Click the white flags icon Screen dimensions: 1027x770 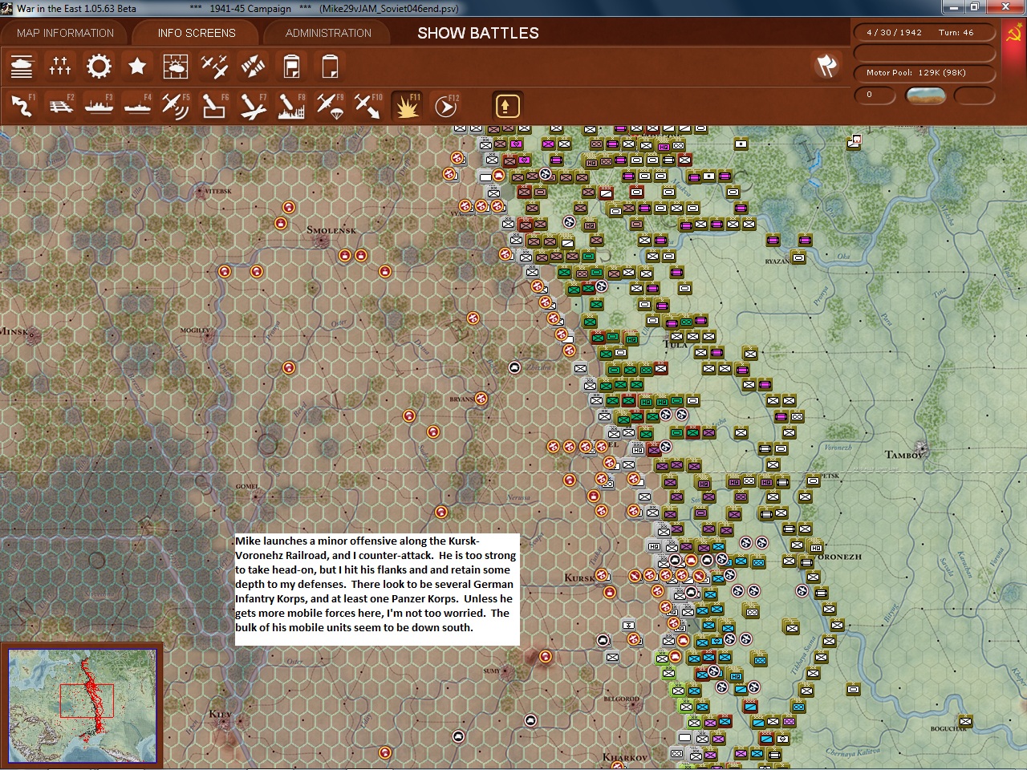[826, 66]
